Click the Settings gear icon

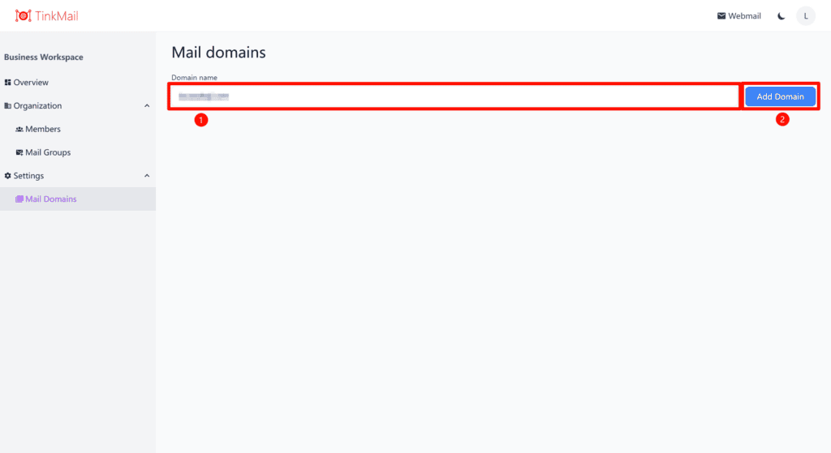coord(7,176)
